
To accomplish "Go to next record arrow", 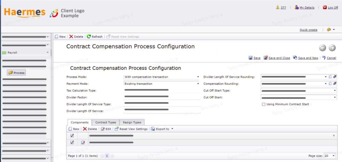I will click(x=332, y=48).
